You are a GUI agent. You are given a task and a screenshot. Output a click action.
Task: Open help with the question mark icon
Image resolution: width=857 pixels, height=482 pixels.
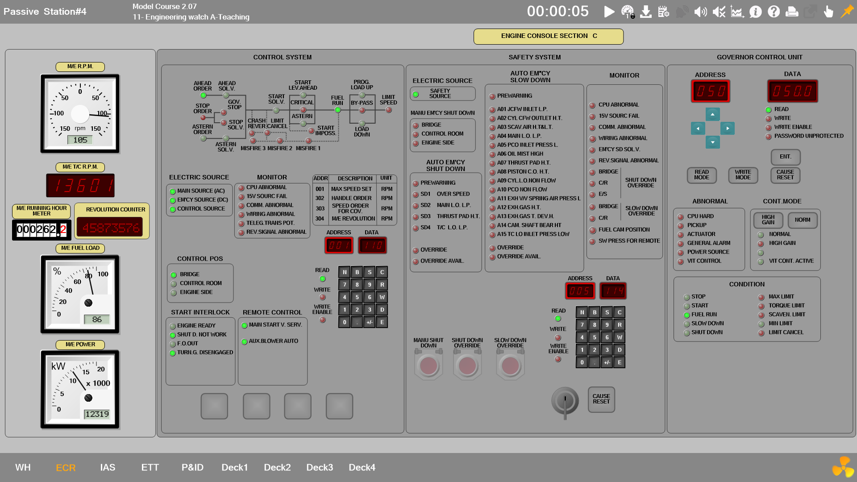click(774, 12)
